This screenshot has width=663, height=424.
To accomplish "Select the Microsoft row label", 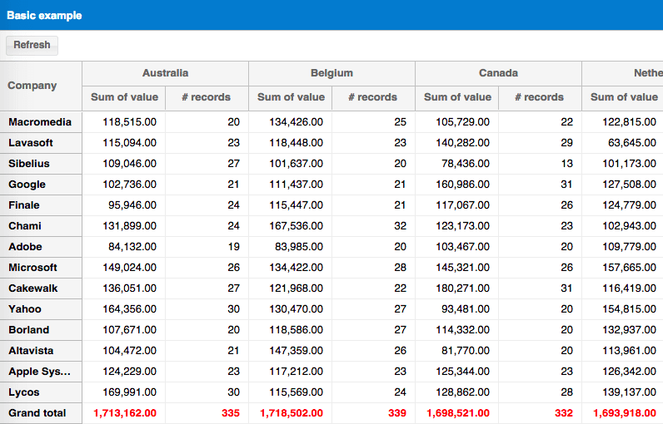I will pos(41,268).
